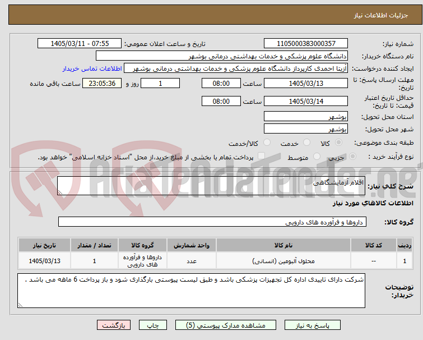Click the resize grip of buyer notes box

(x=20, y=305)
